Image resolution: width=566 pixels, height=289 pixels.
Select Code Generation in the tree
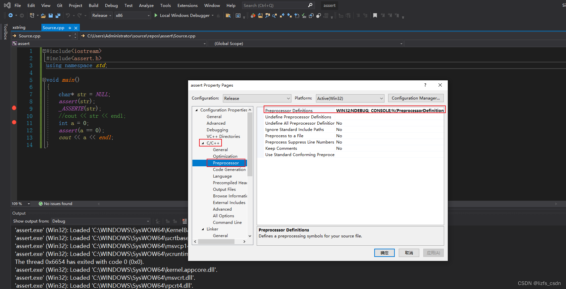pos(229,170)
